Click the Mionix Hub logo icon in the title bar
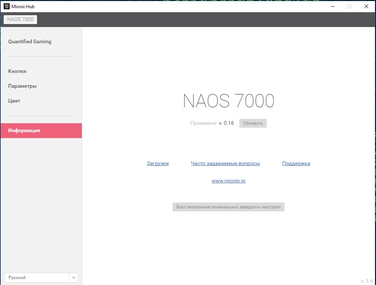This screenshot has width=376, height=285. [x=6, y=6]
